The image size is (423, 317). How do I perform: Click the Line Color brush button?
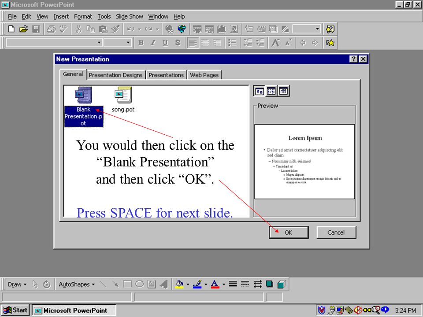(x=197, y=284)
